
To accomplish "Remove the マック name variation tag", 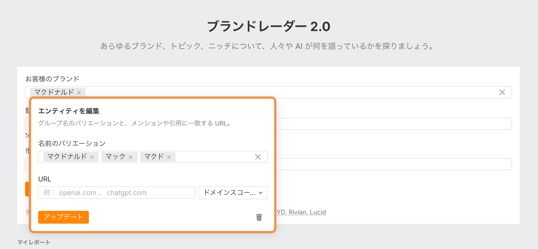I will [131, 157].
